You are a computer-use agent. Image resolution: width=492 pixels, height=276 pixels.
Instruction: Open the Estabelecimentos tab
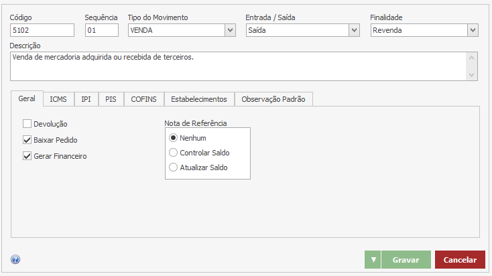pyautogui.click(x=199, y=99)
